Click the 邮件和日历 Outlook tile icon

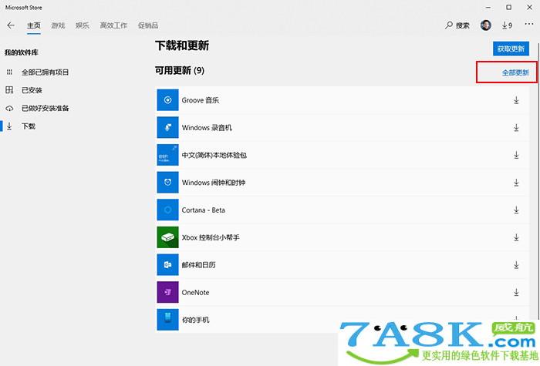pyautogui.click(x=167, y=265)
